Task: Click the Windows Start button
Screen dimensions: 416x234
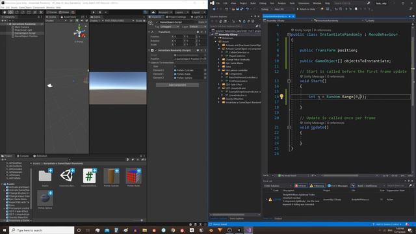Action: coord(5,230)
